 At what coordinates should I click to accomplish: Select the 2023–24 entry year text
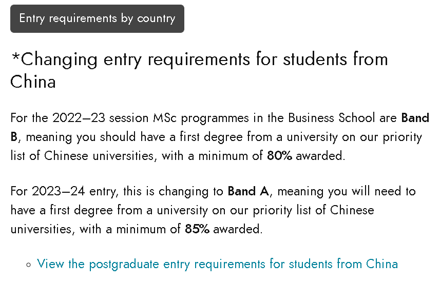tap(59, 191)
